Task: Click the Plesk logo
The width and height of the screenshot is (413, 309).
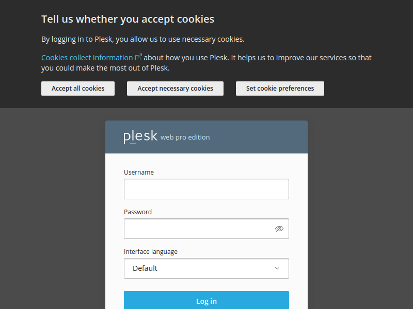Action: (140, 137)
